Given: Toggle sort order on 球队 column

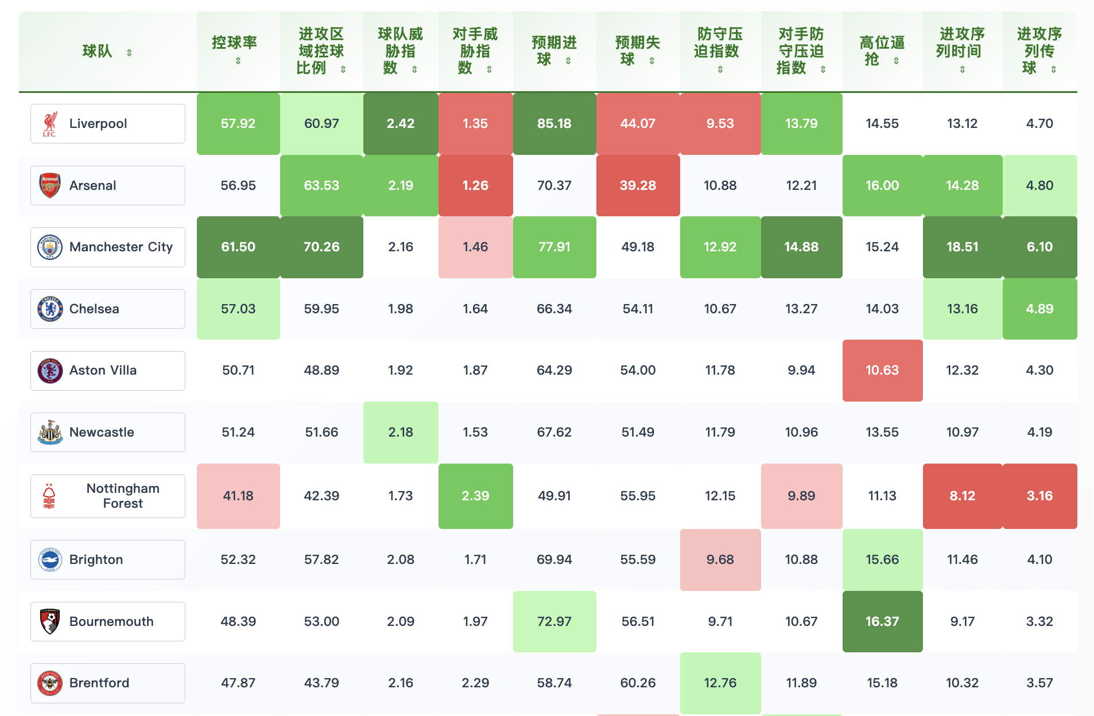Looking at the screenshot, I should [129, 53].
